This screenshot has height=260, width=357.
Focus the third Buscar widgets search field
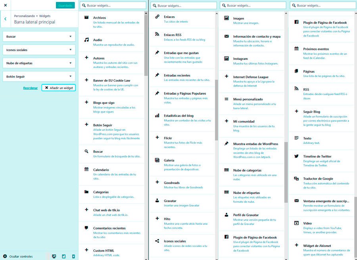[x=253, y=6]
